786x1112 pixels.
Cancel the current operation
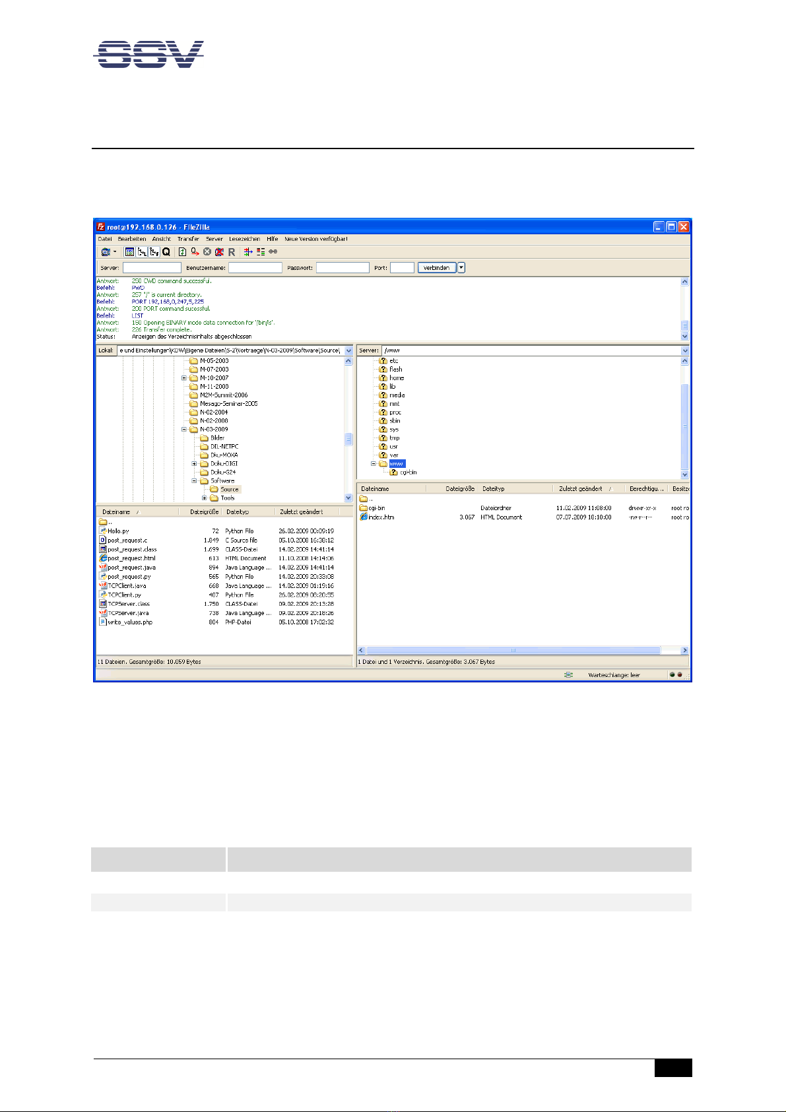pos(207,251)
